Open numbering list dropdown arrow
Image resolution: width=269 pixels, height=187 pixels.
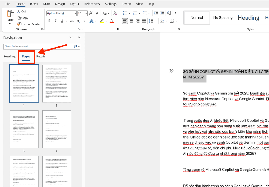140,13
